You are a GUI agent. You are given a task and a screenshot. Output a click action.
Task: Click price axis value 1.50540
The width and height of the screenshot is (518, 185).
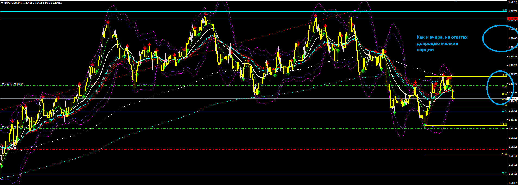click(513, 66)
